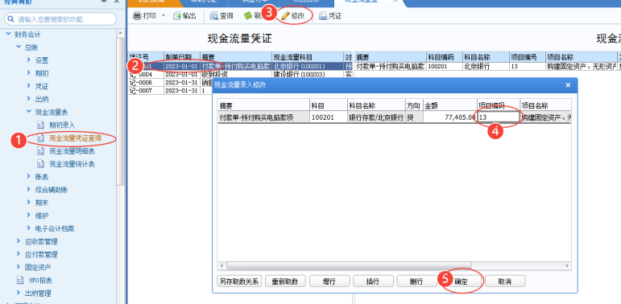
Task: Click the 凭证 voucher icon
Action: 323,16
